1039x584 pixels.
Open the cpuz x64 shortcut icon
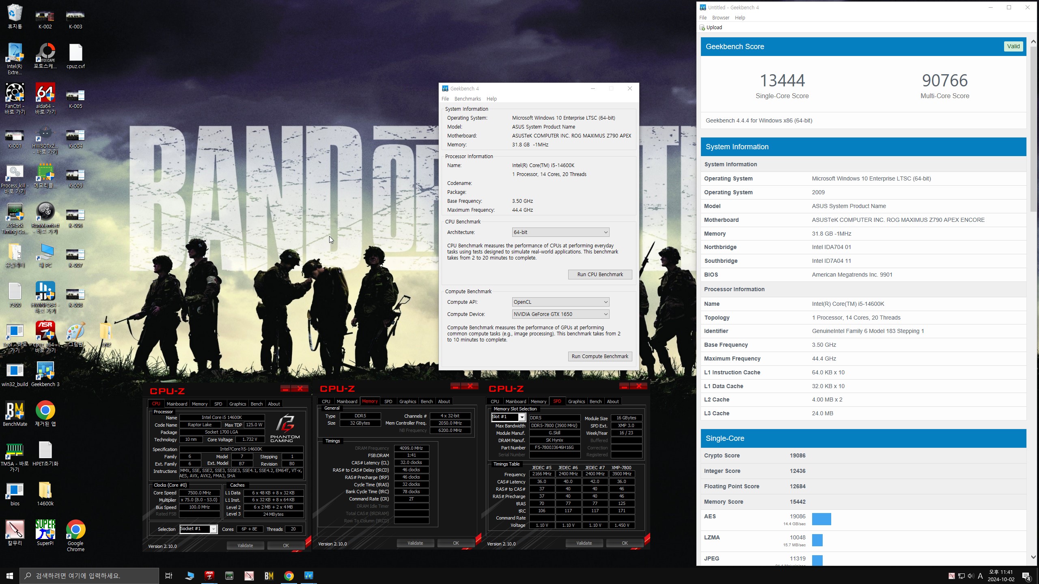pos(45,337)
